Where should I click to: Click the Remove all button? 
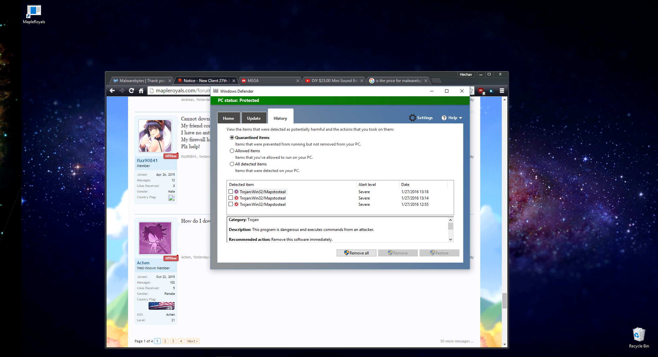coord(357,253)
